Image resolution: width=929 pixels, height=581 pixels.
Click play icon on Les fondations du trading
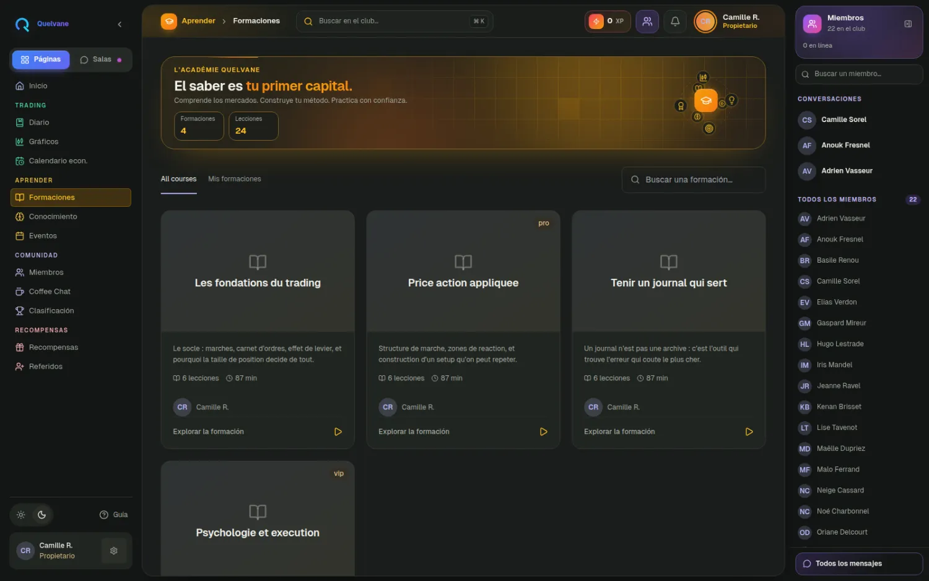tap(338, 432)
